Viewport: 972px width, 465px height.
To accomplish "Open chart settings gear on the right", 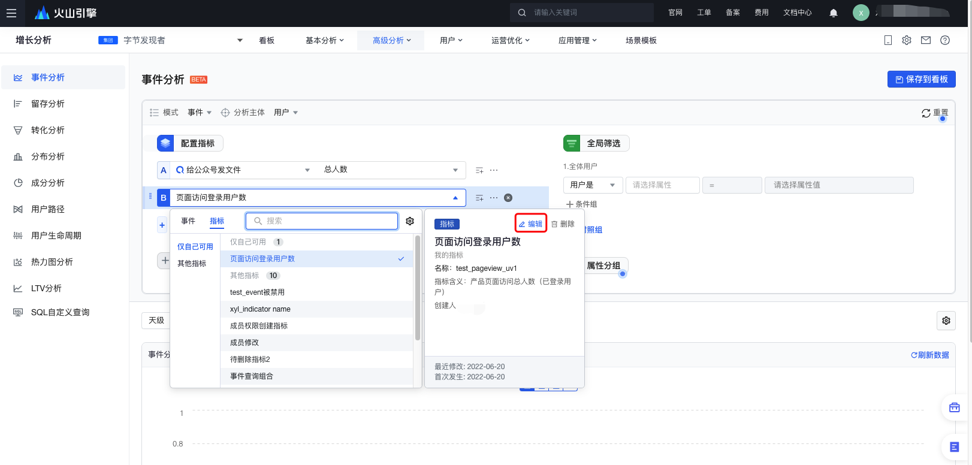I will tap(946, 321).
